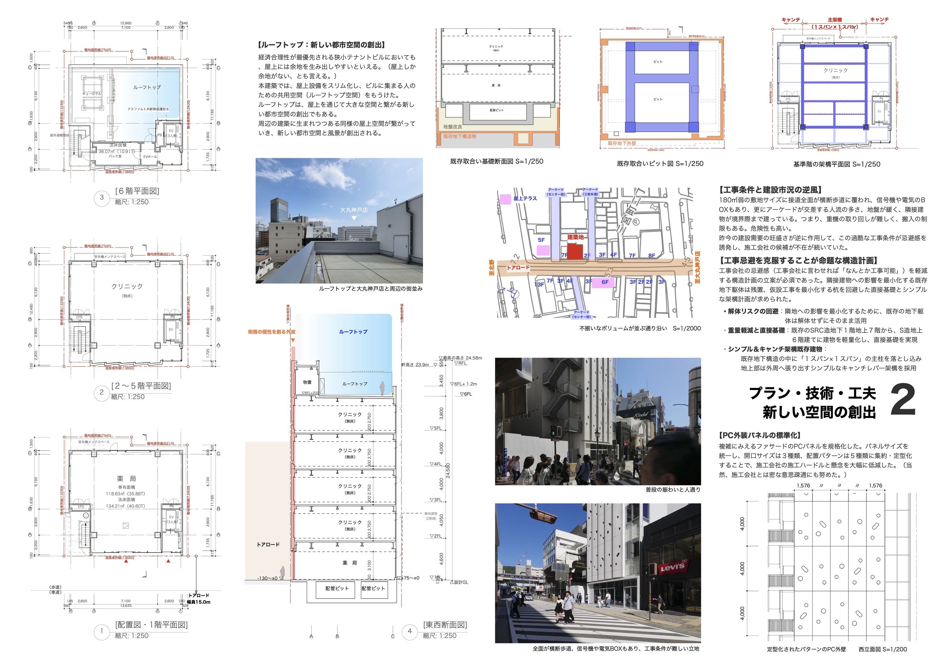Click the red 建築地 block on the map
940x665 pixels.
click(574, 251)
